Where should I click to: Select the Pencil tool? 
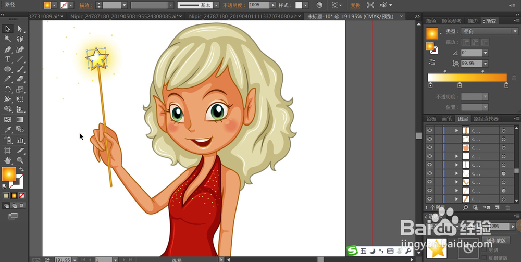coord(8,79)
